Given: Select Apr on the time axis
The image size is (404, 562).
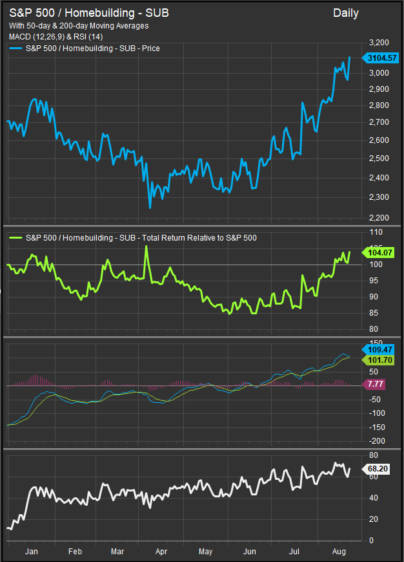Looking at the screenshot, I should (161, 553).
